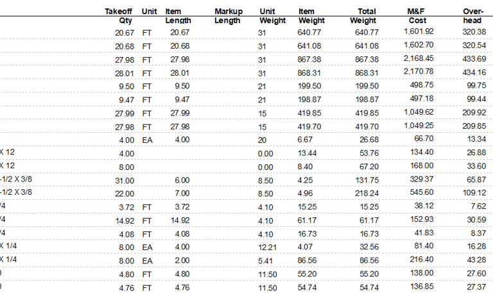Select the Markup Length column header

pyautogui.click(x=229, y=16)
